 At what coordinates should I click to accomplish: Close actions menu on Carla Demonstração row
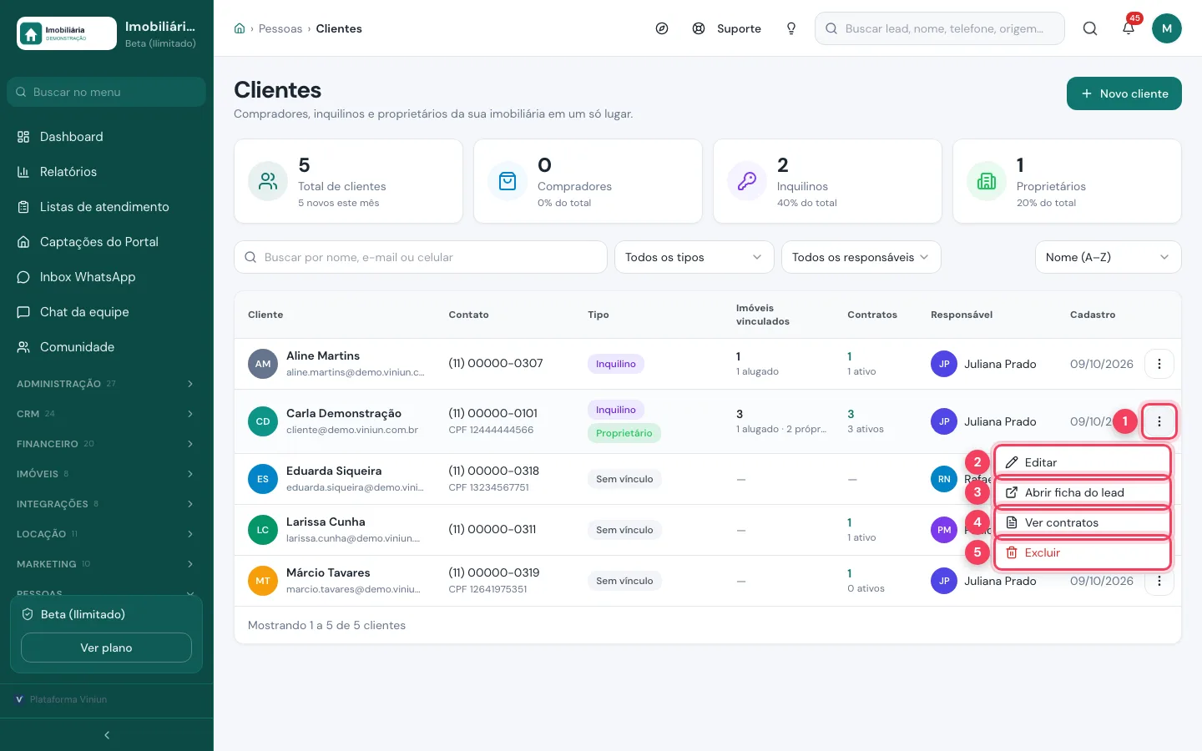(1159, 421)
